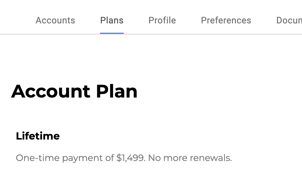Click the Account Plan heading
The width and height of the screenshot is (302, 190).
pos(74,91)
